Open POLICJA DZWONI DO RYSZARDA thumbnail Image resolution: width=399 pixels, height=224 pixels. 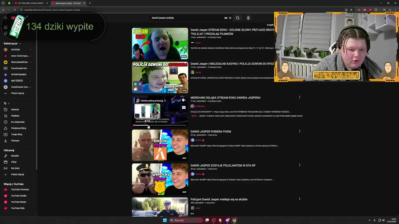coord(160,77)
